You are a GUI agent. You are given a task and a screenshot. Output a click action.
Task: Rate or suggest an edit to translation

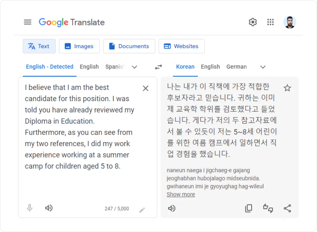268,208
